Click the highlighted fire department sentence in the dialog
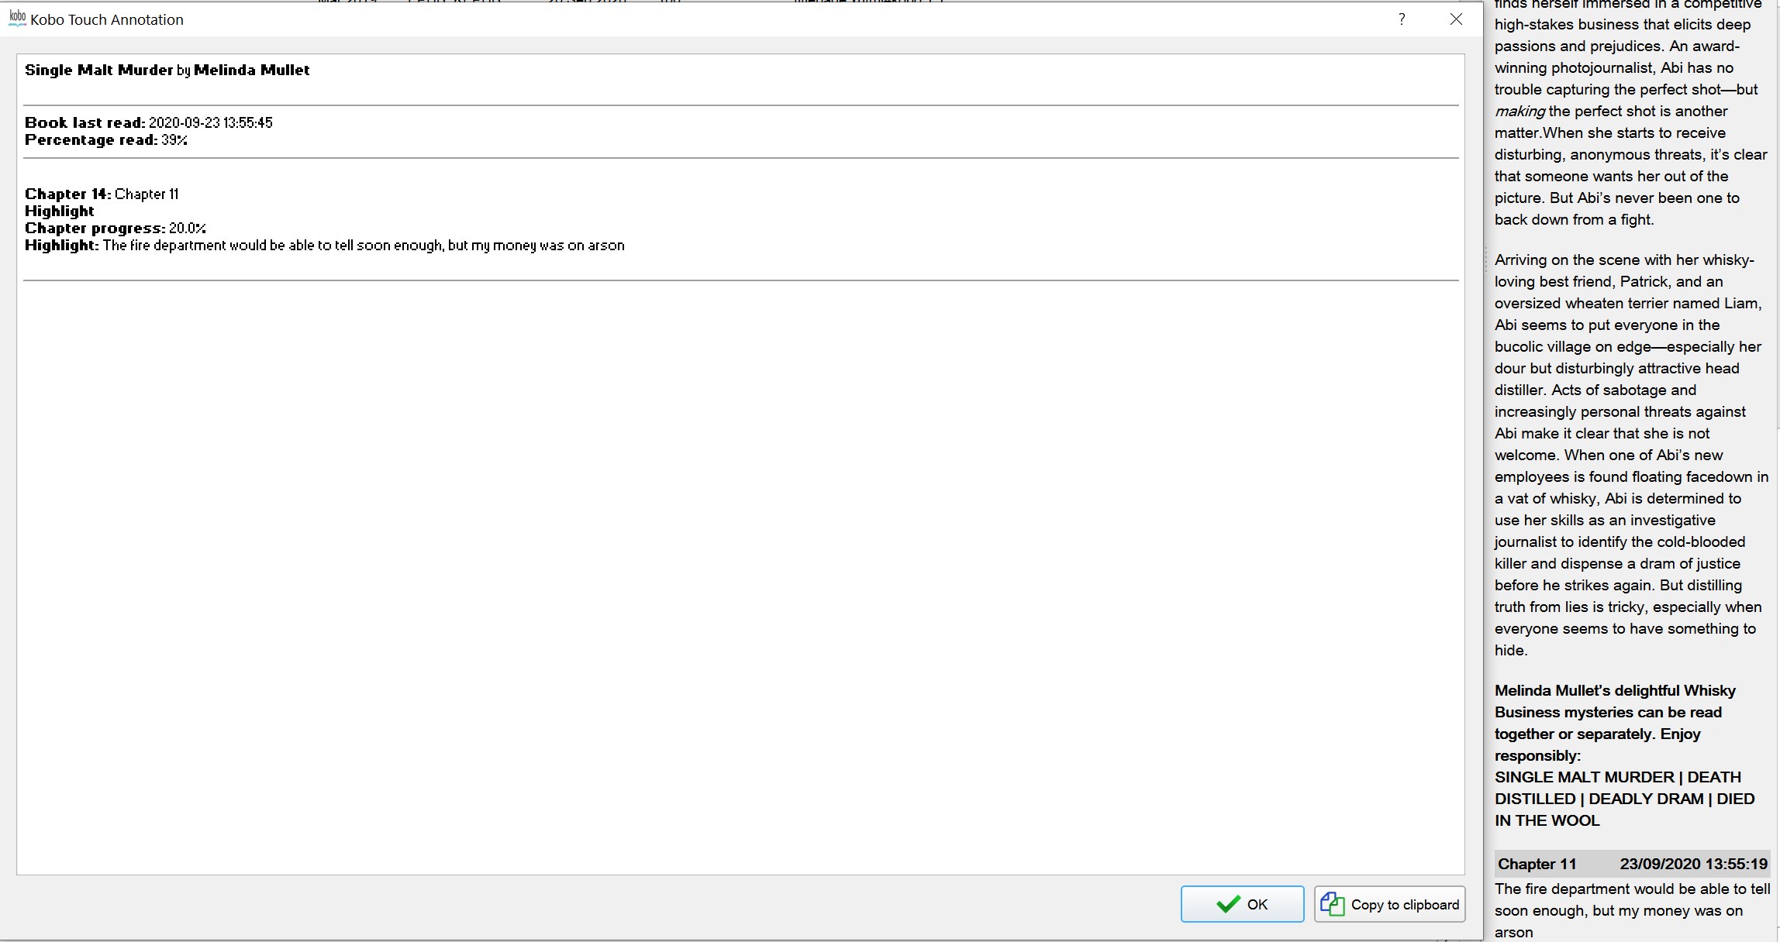Viewport: 1780px width, 942px height. 363,245
